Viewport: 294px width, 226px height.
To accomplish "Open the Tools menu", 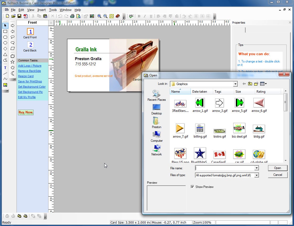I will pyautogui.click(x=53, y=10).
